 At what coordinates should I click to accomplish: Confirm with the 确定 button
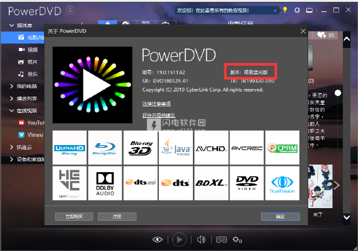(x=280, y=216)
